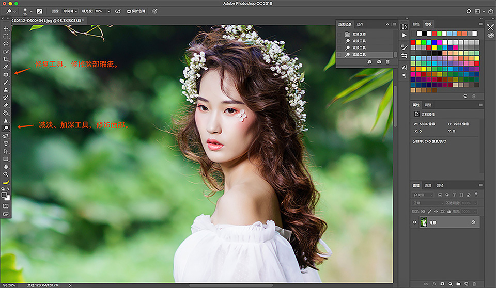Switch to the Channels tab
Screen dimensions: 496x288
(x=428, y=185)
